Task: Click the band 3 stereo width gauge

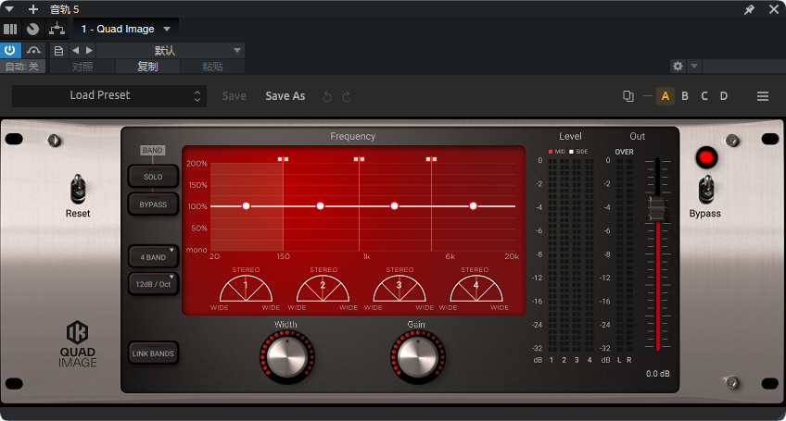Action: 399,289
